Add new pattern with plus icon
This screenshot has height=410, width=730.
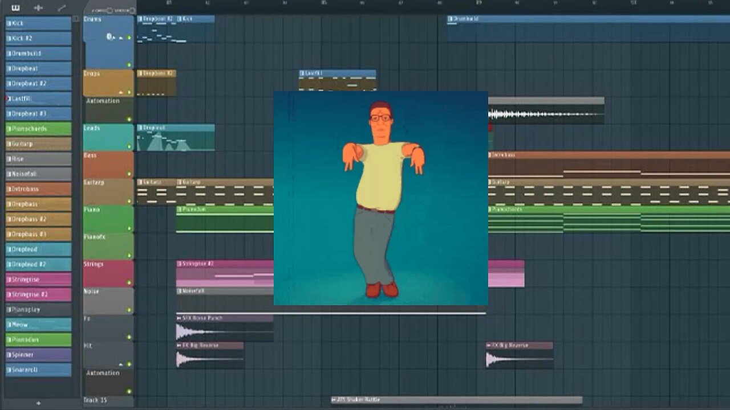click(38, 403)
